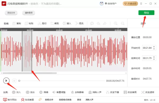Open 改变速率 change speed effect
Screen dimensions: 159x103
pos(148,92)
